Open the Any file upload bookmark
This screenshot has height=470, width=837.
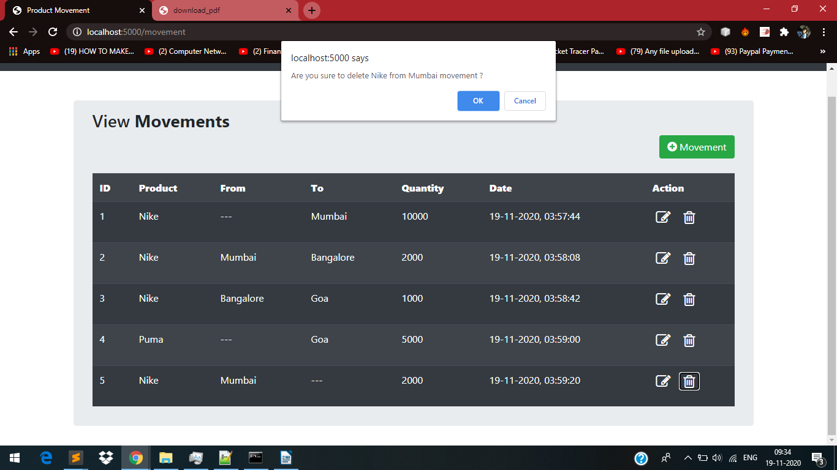pyautogui.click(x=659, y=51)
